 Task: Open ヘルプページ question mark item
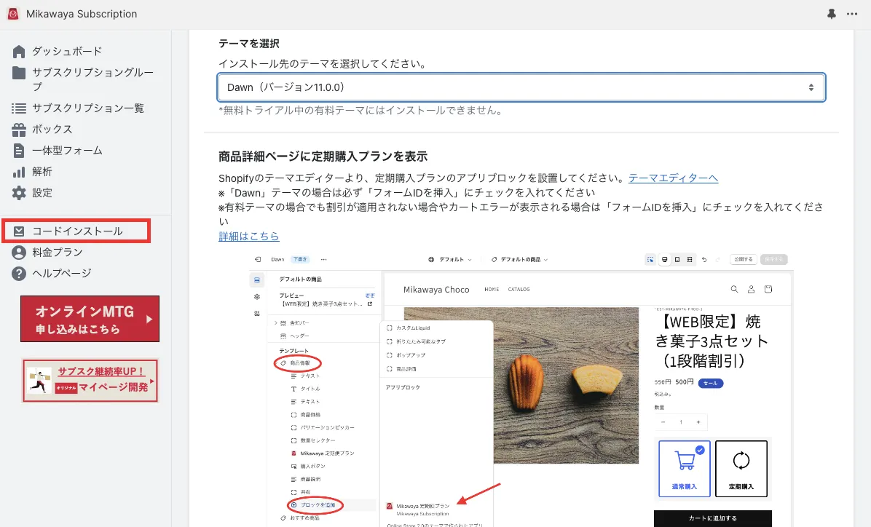coord(52,273)
